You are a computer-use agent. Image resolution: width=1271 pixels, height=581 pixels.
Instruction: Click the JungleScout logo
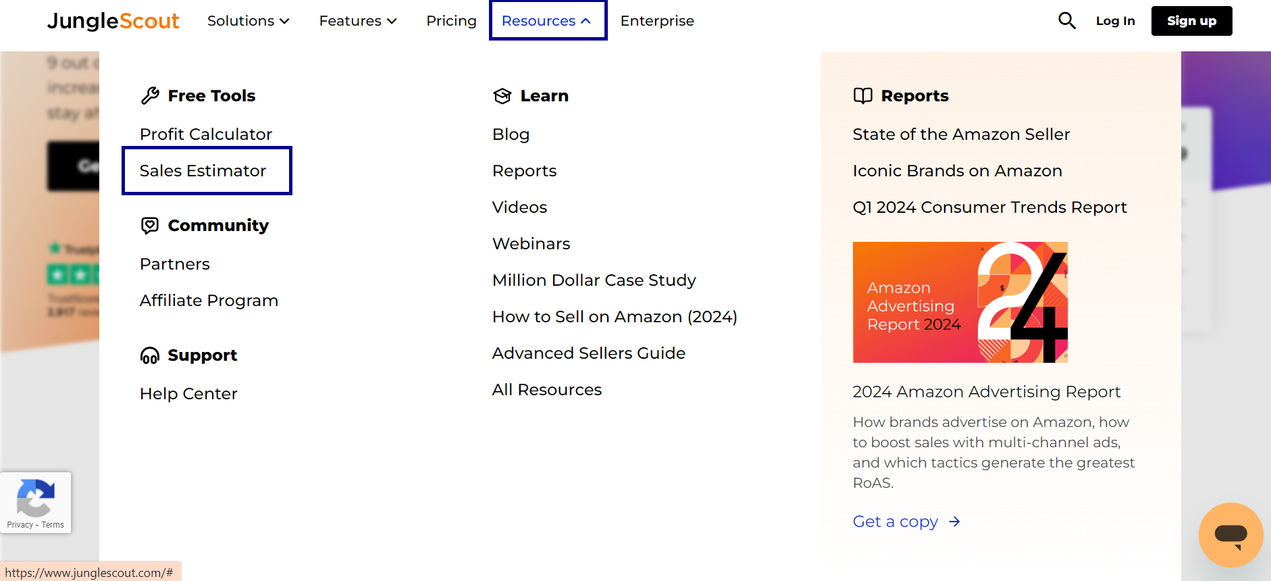click(113, 21)
